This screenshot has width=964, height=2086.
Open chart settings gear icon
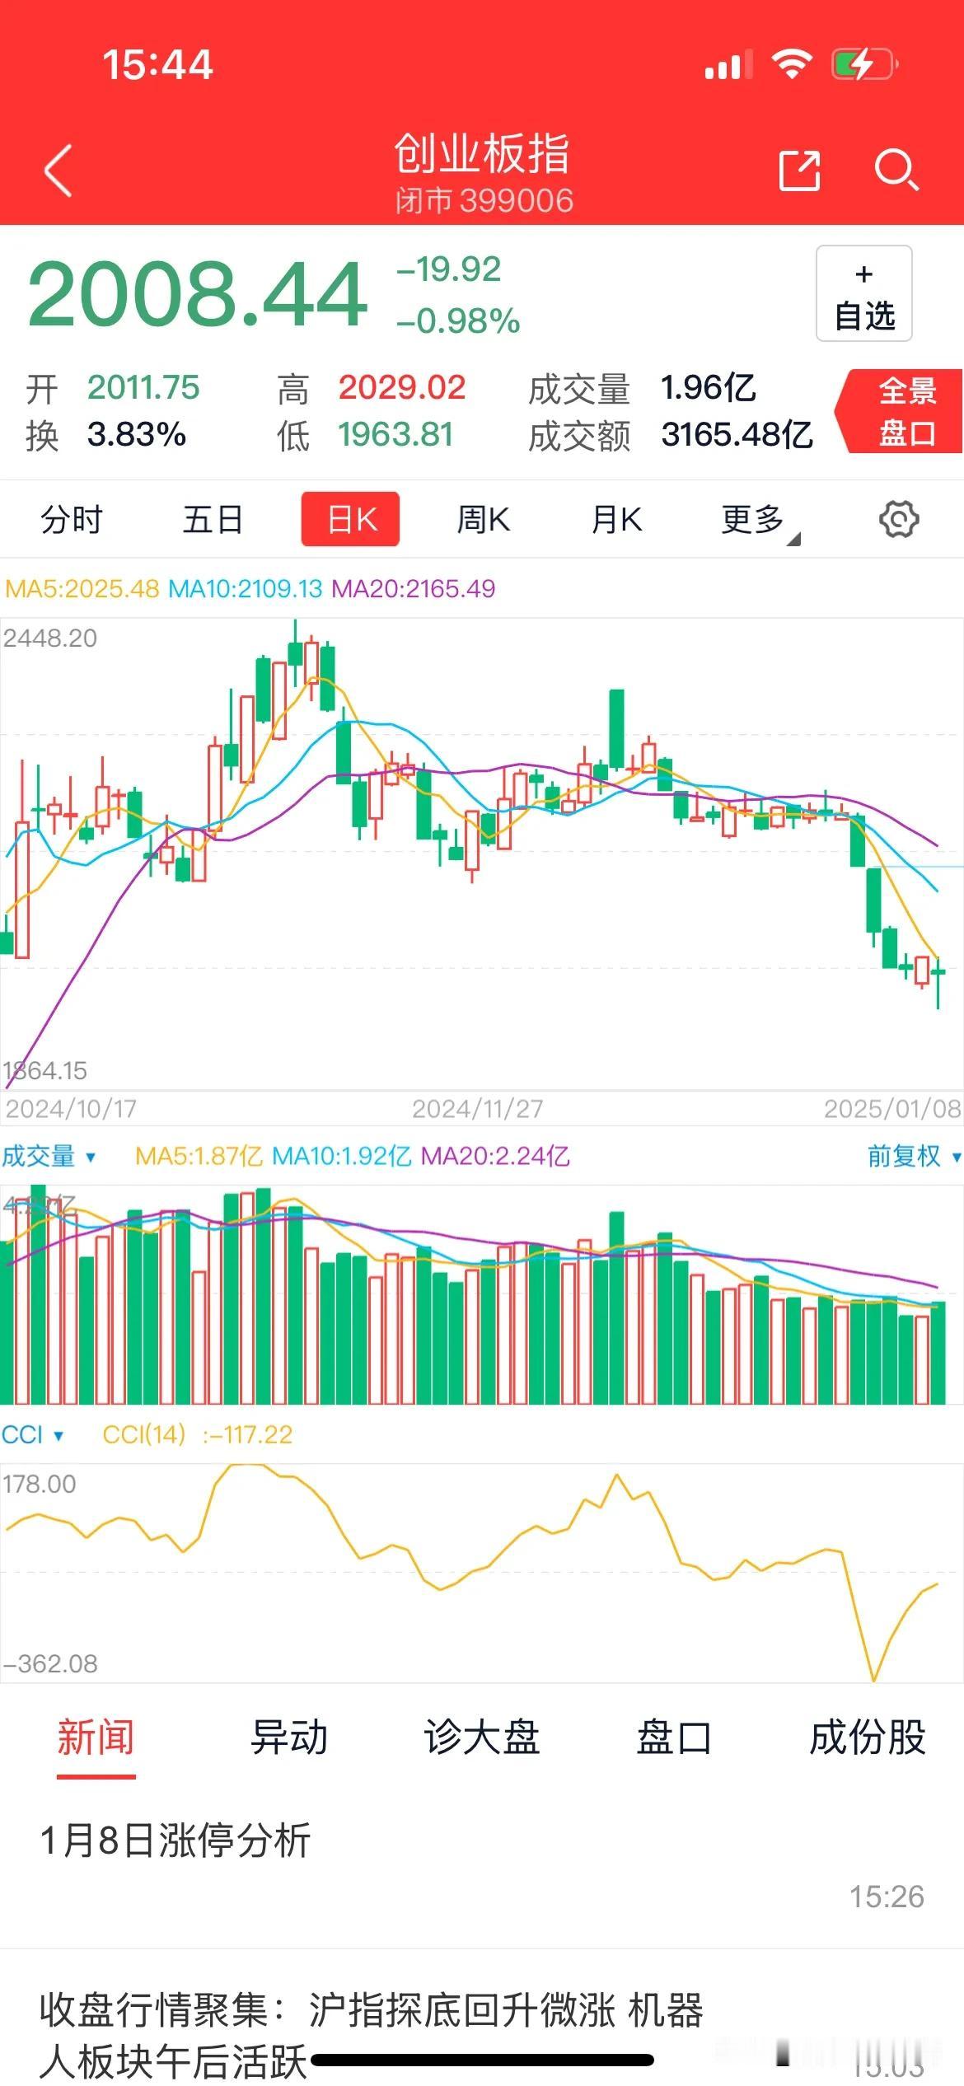898,520
